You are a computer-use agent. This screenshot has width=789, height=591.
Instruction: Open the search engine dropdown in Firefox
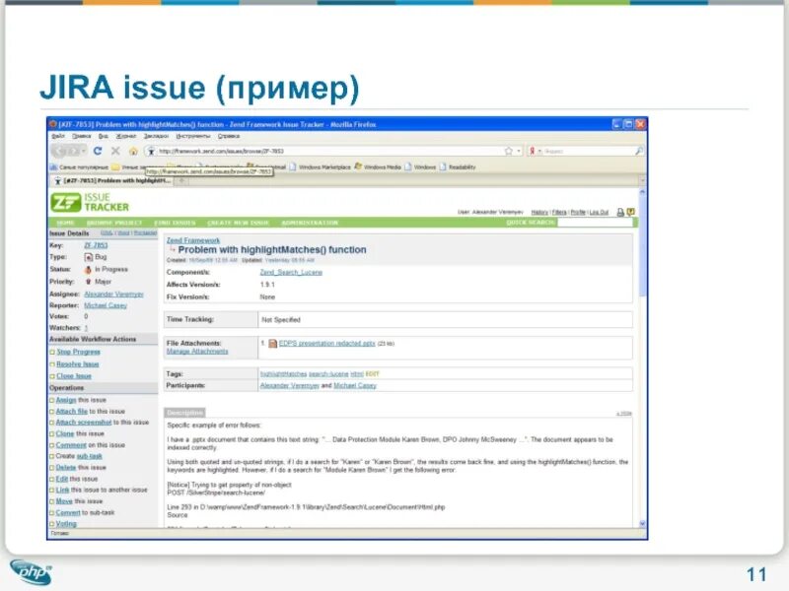tap(538, 150)
